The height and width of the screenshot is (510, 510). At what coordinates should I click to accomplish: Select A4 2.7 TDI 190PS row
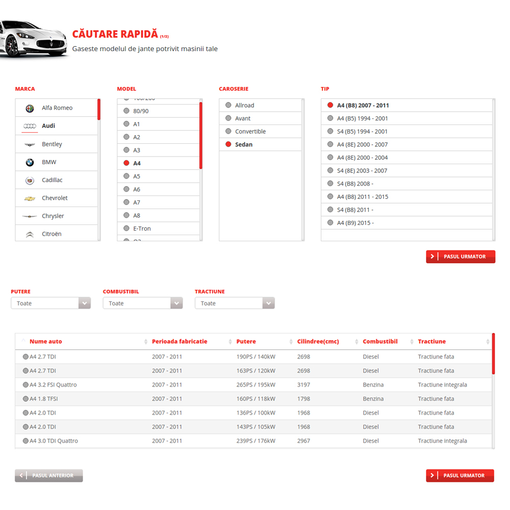point(253,357)
